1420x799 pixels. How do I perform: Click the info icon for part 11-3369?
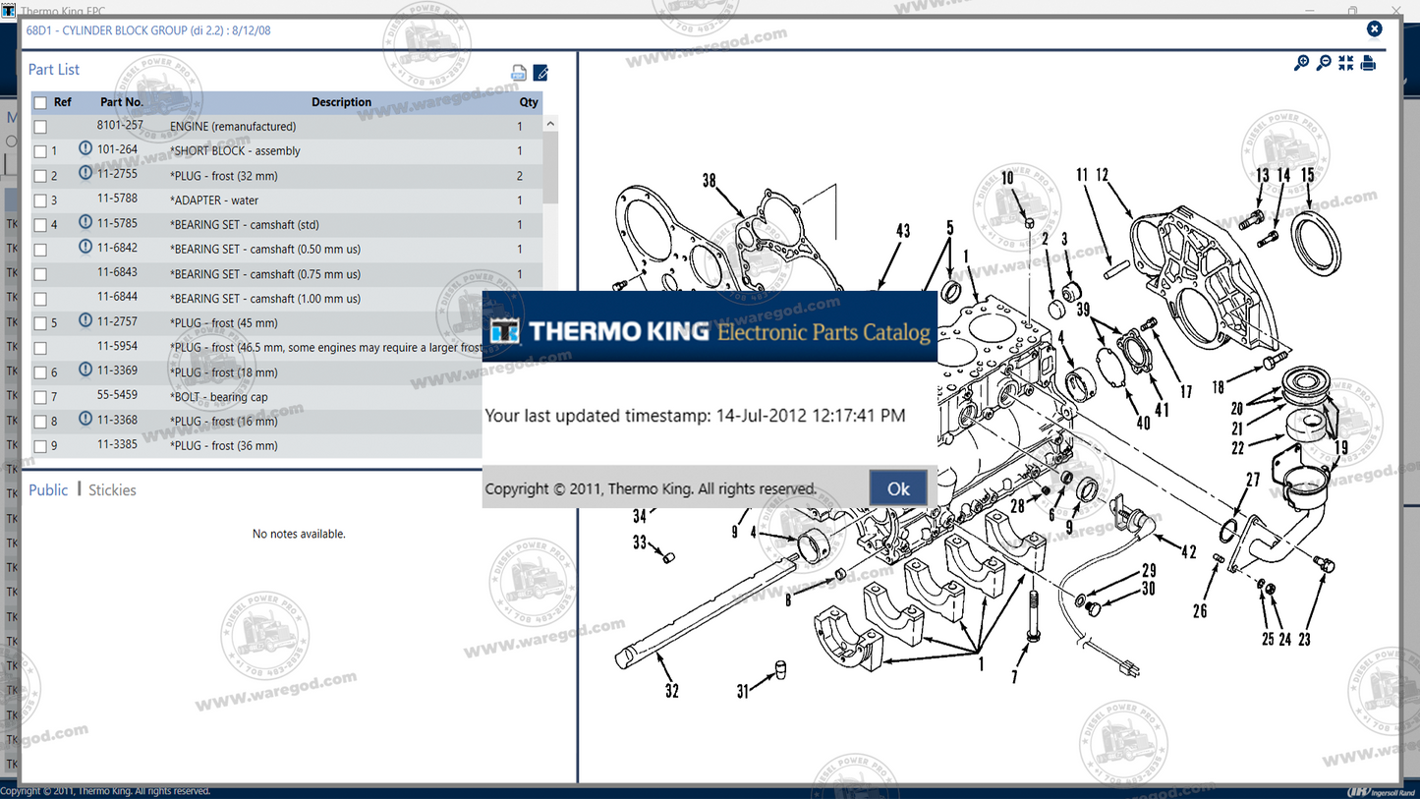pyautogui.click(x=86, y=371)
